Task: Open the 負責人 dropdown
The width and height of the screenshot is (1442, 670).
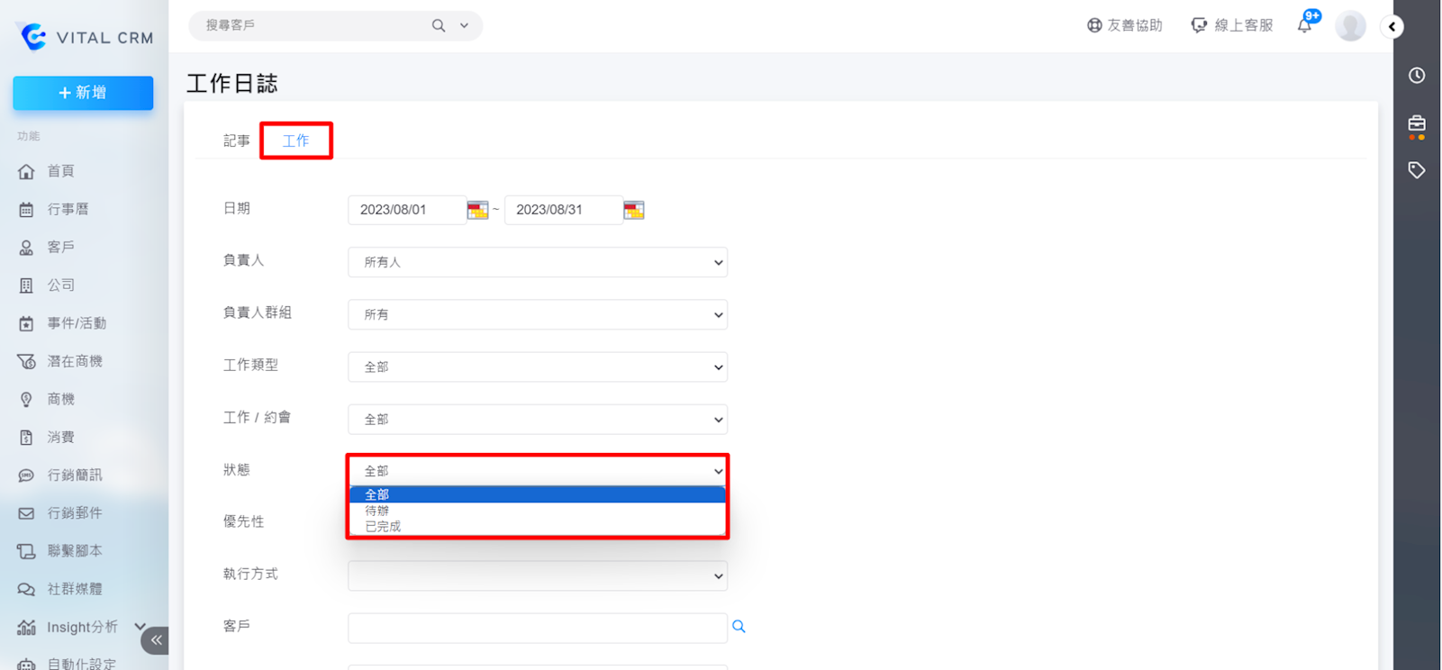Action: point(538,262)
